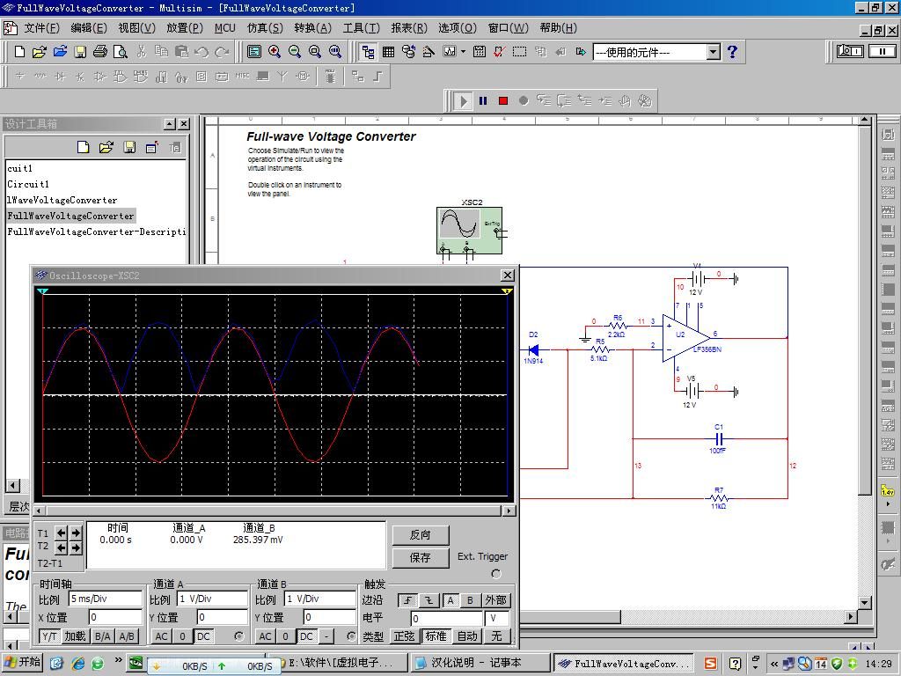
Task: Toggle full screen view icon
Action: (254, 52)
